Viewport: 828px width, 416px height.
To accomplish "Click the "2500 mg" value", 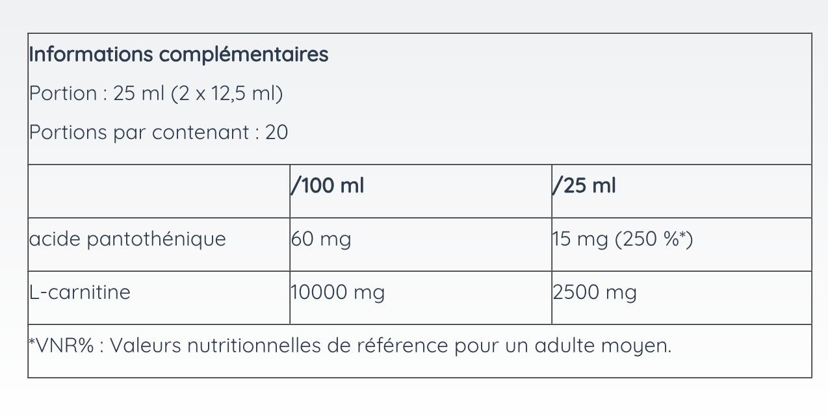I will coord(595,292).
